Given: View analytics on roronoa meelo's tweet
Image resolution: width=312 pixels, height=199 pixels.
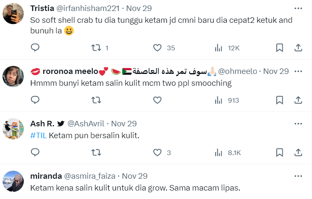Looking at the screenshot, I should pos(219,100).
